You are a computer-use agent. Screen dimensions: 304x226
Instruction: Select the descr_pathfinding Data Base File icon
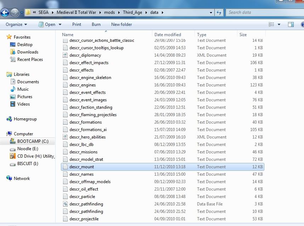65,204
